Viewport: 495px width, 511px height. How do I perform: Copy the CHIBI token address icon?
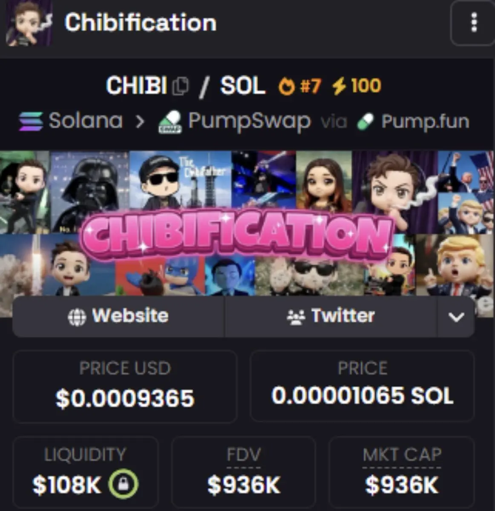pos(180,86)
